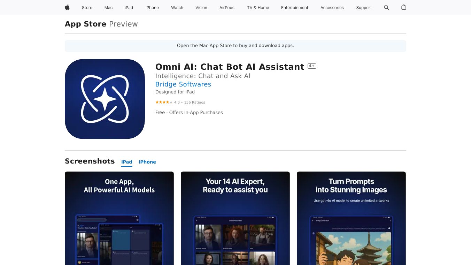The width and height of the screenshot is (471, 265).
Task: Click the App Store heading link
Action: coord(86,24)
